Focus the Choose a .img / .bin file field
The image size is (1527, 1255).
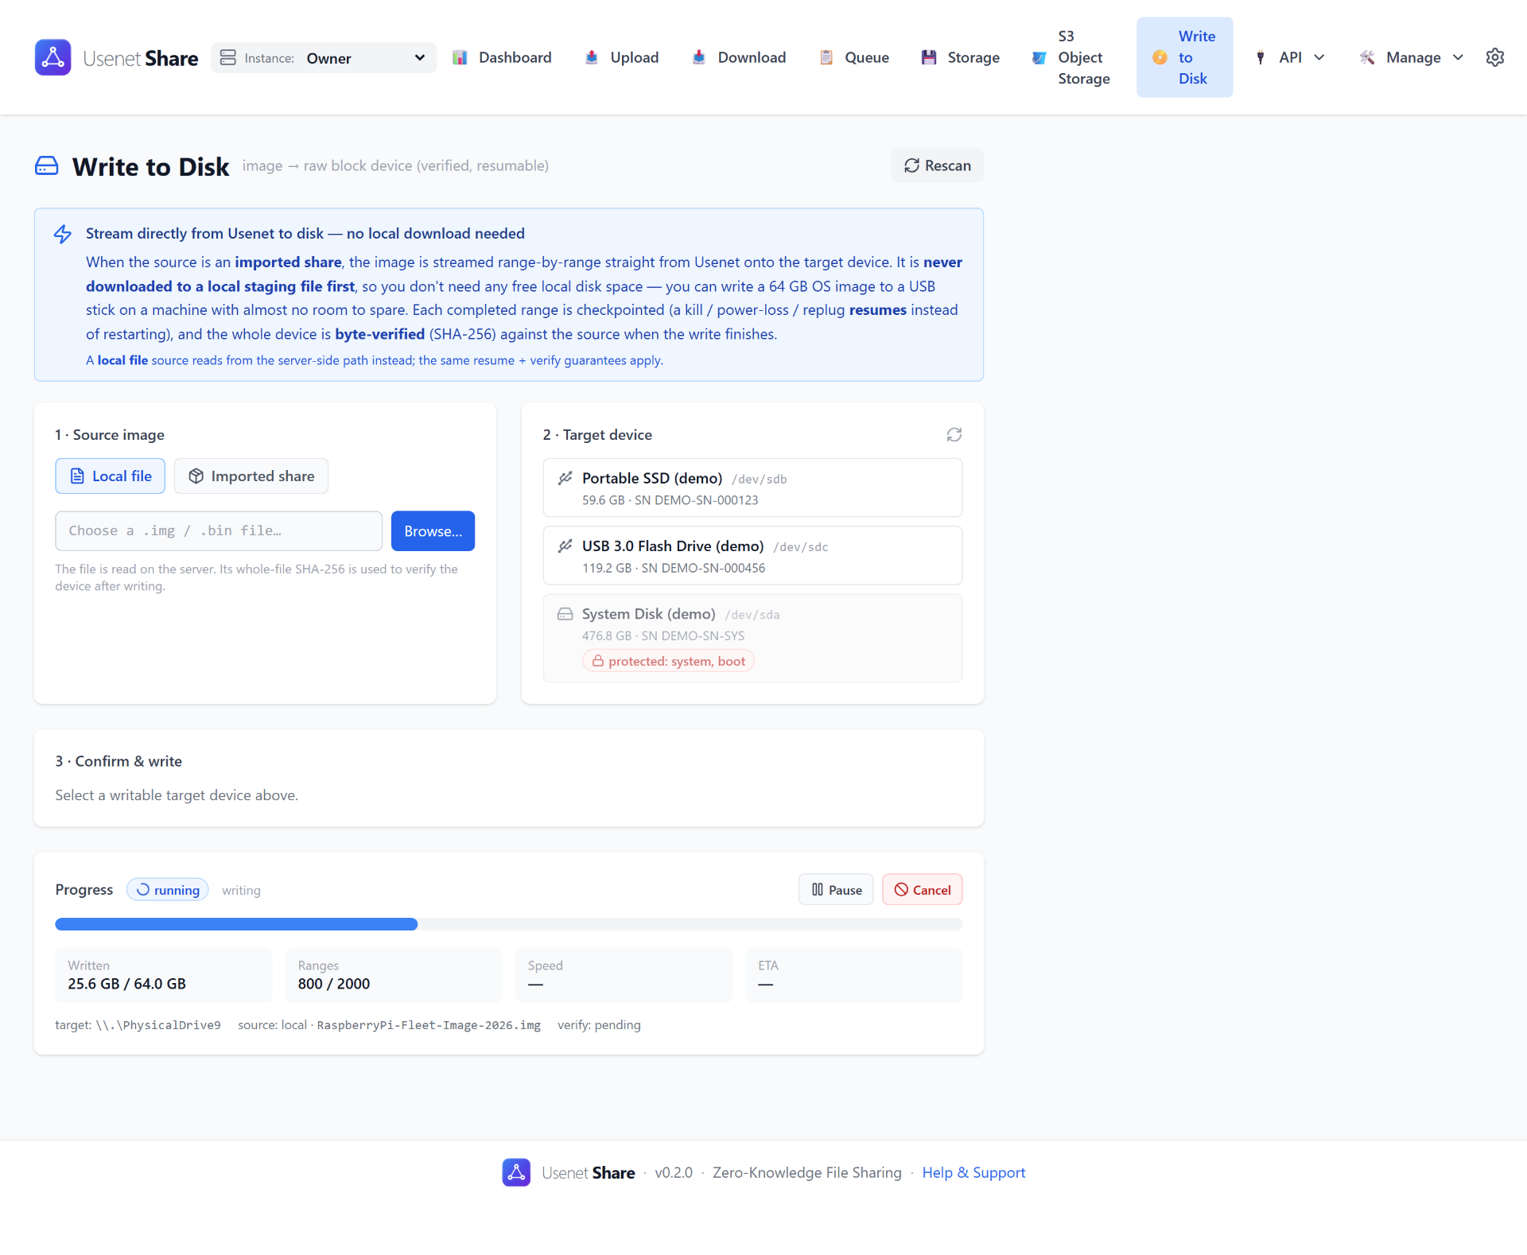pyautogui.click(x=219, y=530)
